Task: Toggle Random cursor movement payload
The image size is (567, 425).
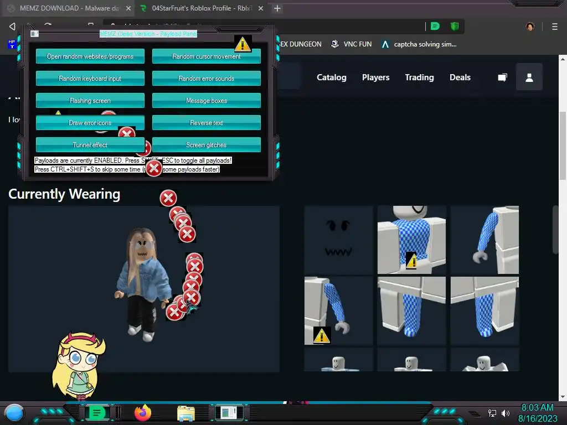Action: (206, 56)
